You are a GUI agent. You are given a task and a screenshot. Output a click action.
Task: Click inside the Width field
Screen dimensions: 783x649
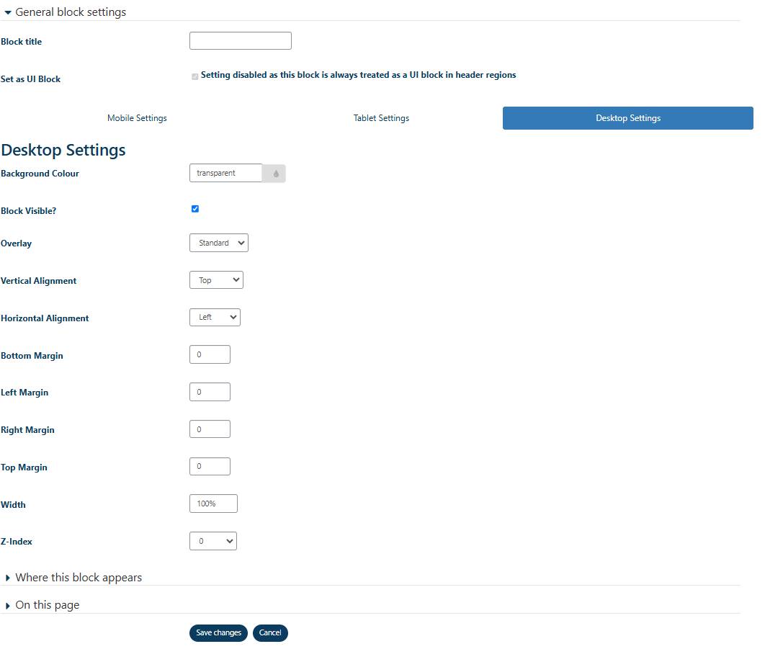click(213, 503)
